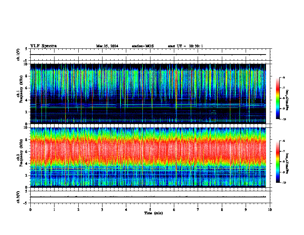The width and height of the screenshot is (304, 235).
Task: Click the time axis tick label "4"
Action: tap(126, 210)
